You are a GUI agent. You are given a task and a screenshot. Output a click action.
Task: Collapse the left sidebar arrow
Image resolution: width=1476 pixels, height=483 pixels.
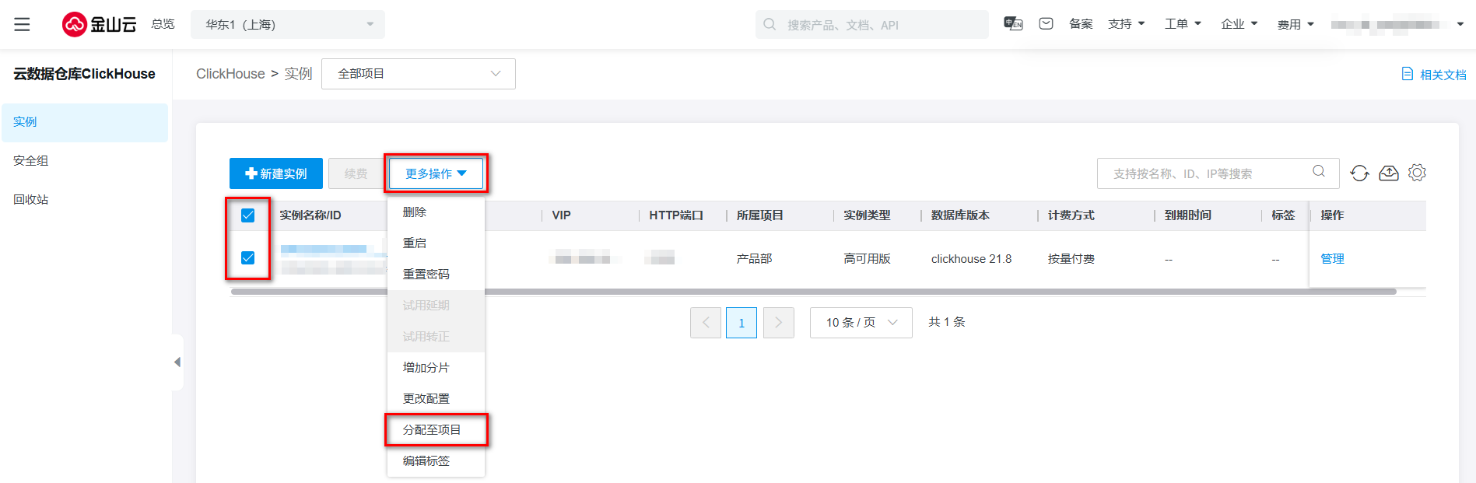177,362
